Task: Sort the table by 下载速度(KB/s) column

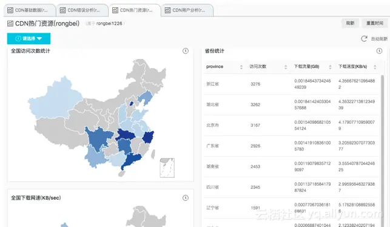Action: [375, 67]
